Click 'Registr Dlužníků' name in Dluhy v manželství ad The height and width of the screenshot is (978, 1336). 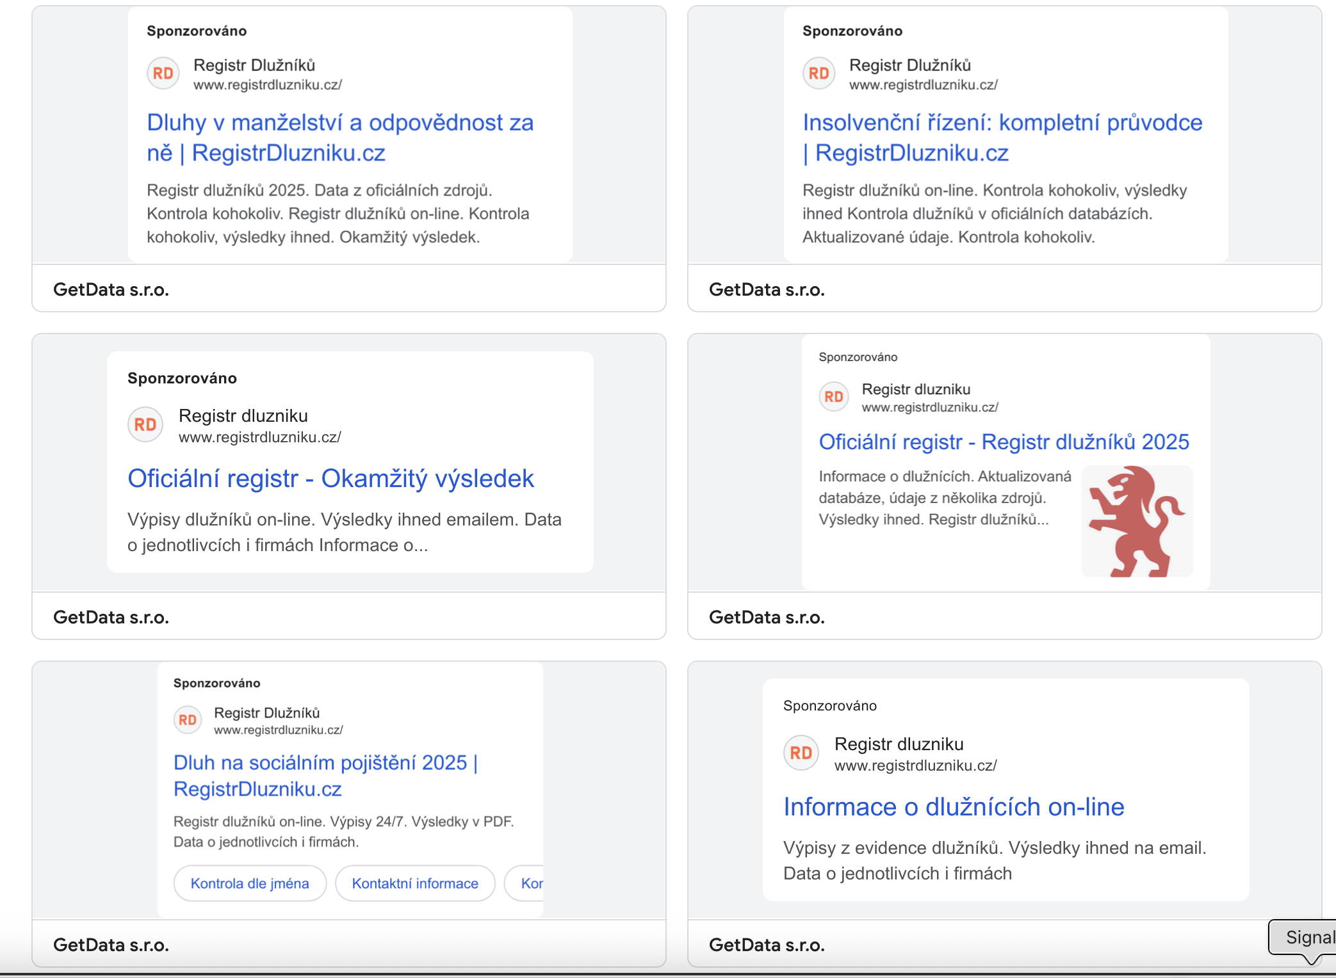click(x=254, y=65)
